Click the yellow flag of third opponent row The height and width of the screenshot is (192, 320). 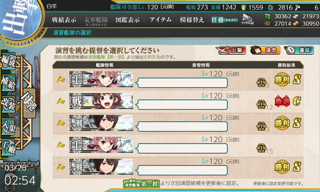(61, 123)
